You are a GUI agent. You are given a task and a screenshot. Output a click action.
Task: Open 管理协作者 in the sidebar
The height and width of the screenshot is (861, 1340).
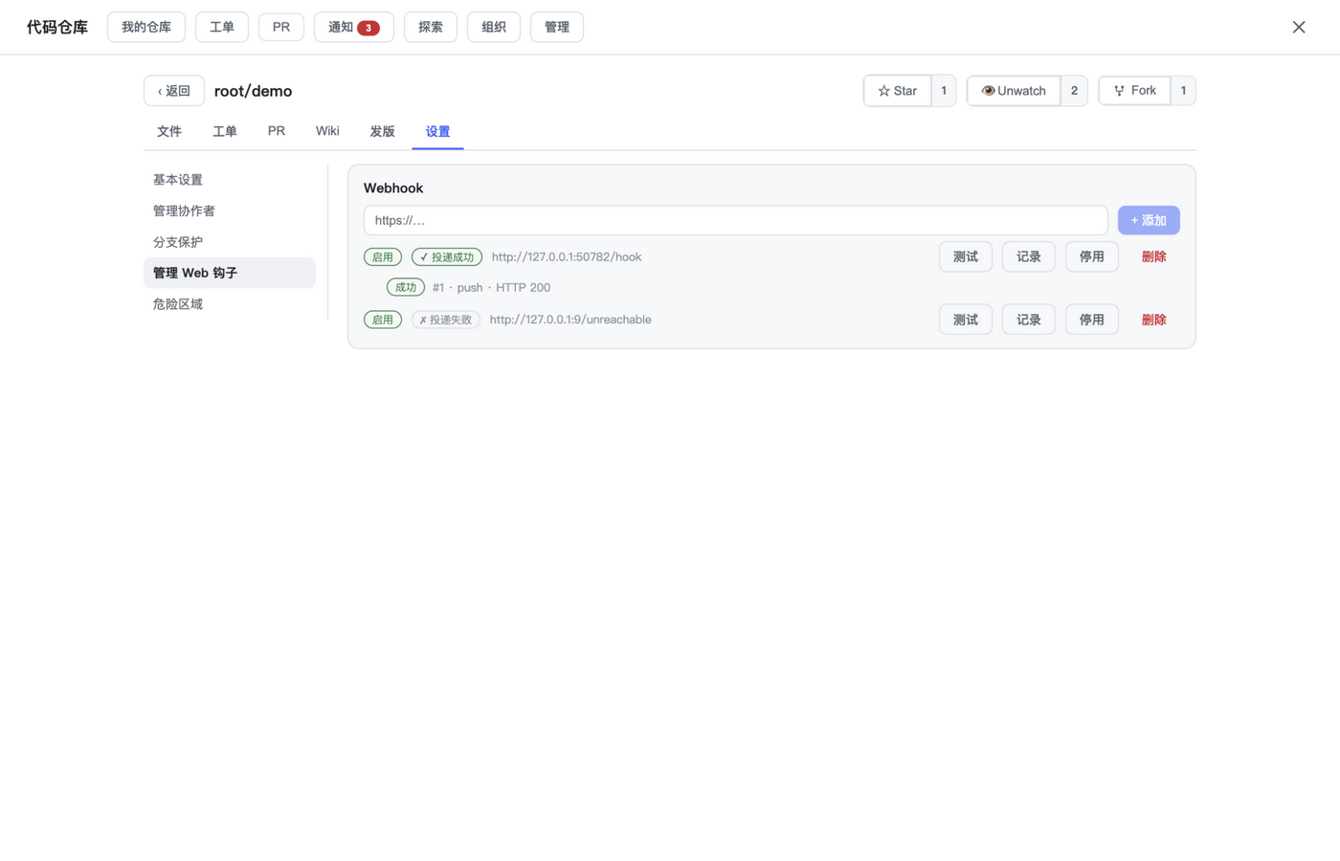point(230,210)
